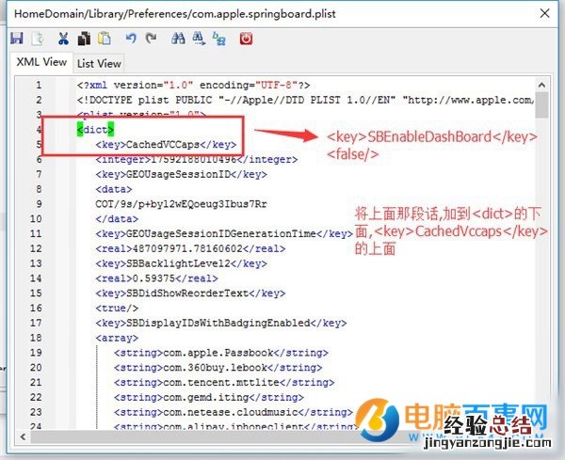The image size is (565, 460).
Task: Paste clipboard with the paste icon
Action: pos(105,39)
